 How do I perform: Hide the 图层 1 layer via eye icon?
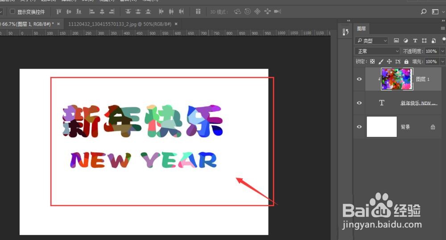pos(359,79)
